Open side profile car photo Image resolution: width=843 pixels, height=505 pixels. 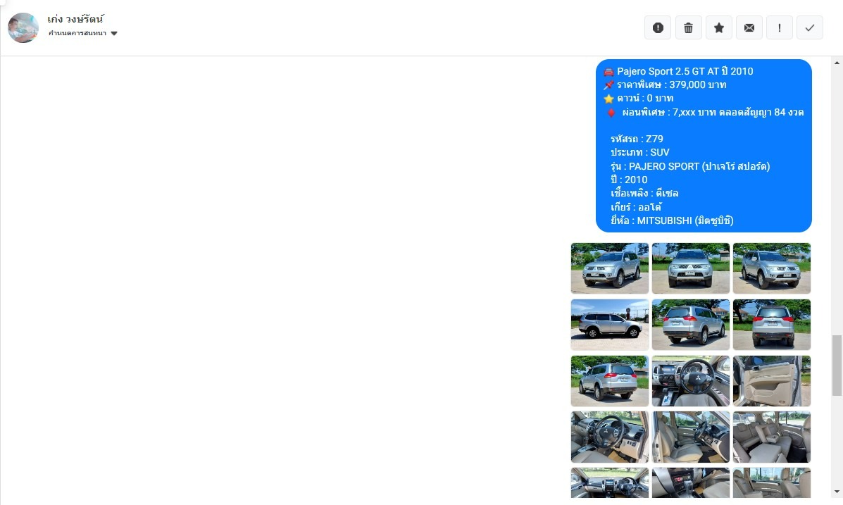(x=610, y=325)
